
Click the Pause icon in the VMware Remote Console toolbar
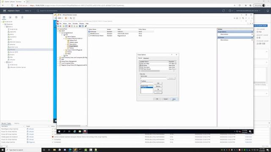tap(66, 18)
